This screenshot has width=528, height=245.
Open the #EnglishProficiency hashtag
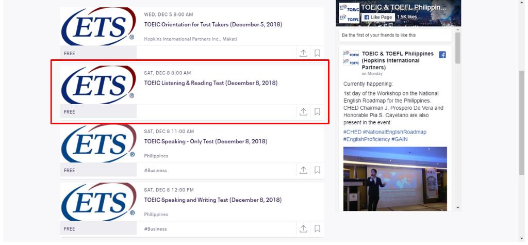click(367, 139)
